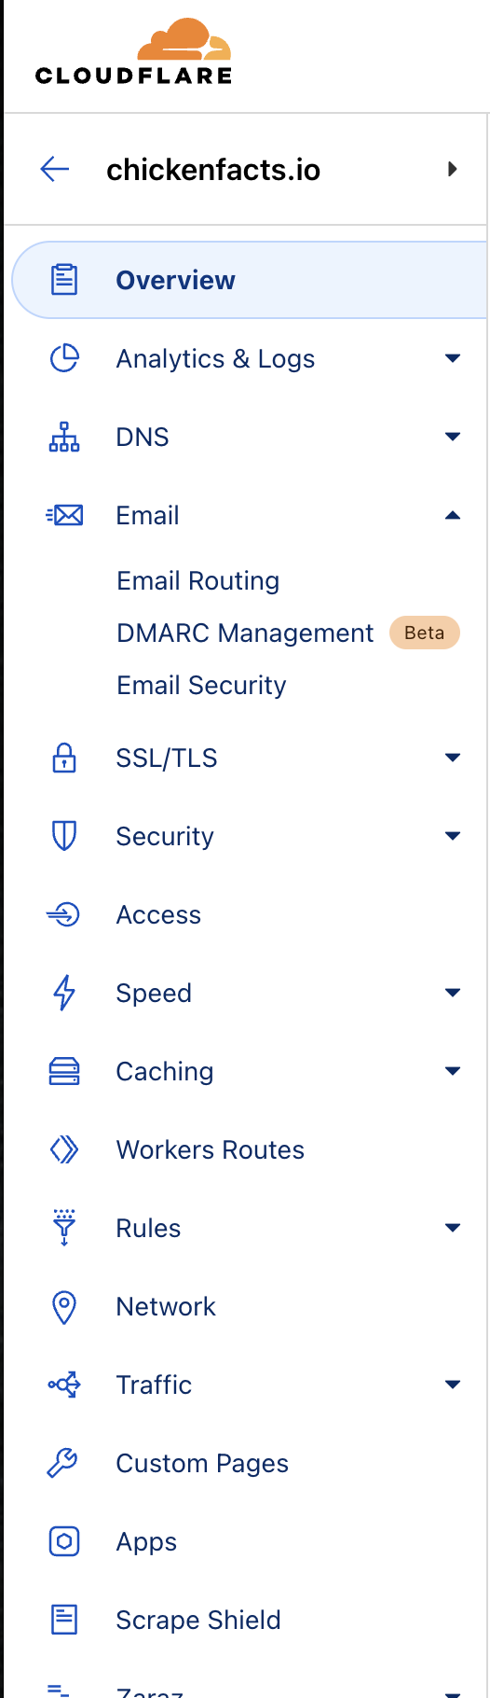This screenshot has height=1698, width=490.
Task: Click the Speed lightning bolt icon
Action: tap(64, 993)
